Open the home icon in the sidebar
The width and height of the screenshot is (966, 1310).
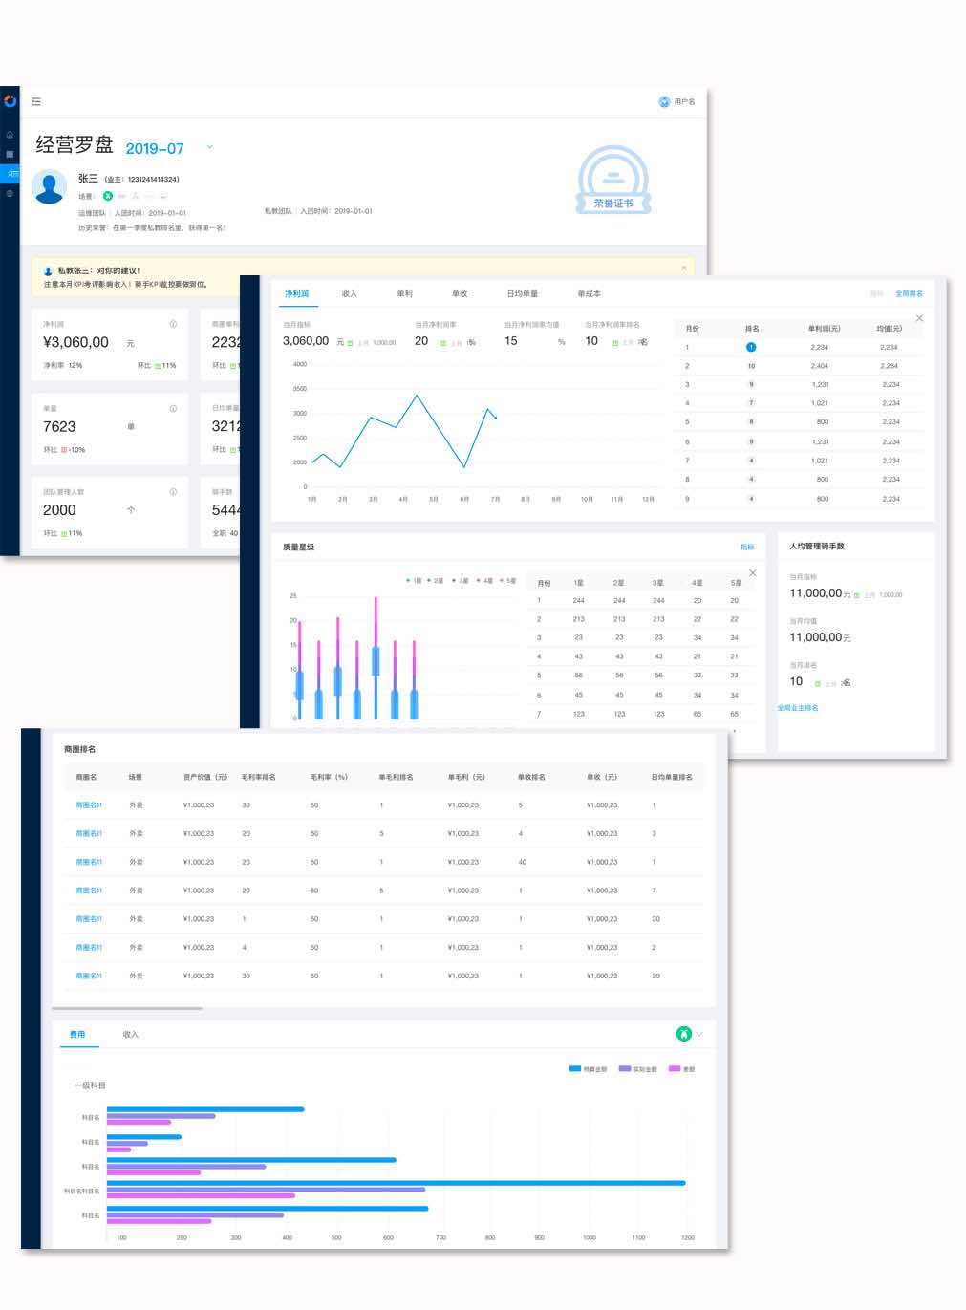[x=10, y=135]
